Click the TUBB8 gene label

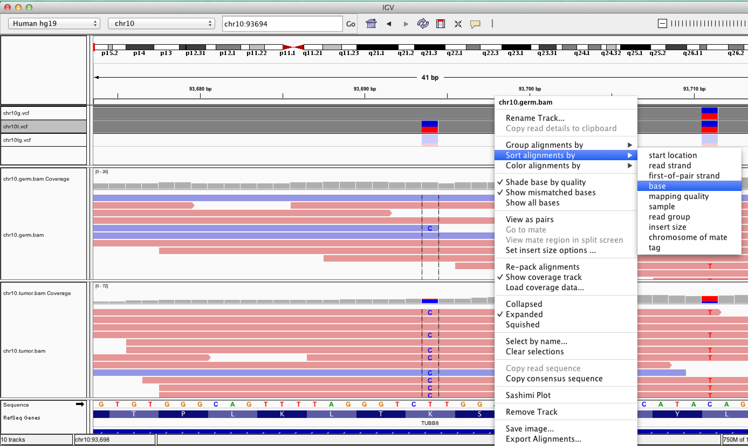point(430,423)
